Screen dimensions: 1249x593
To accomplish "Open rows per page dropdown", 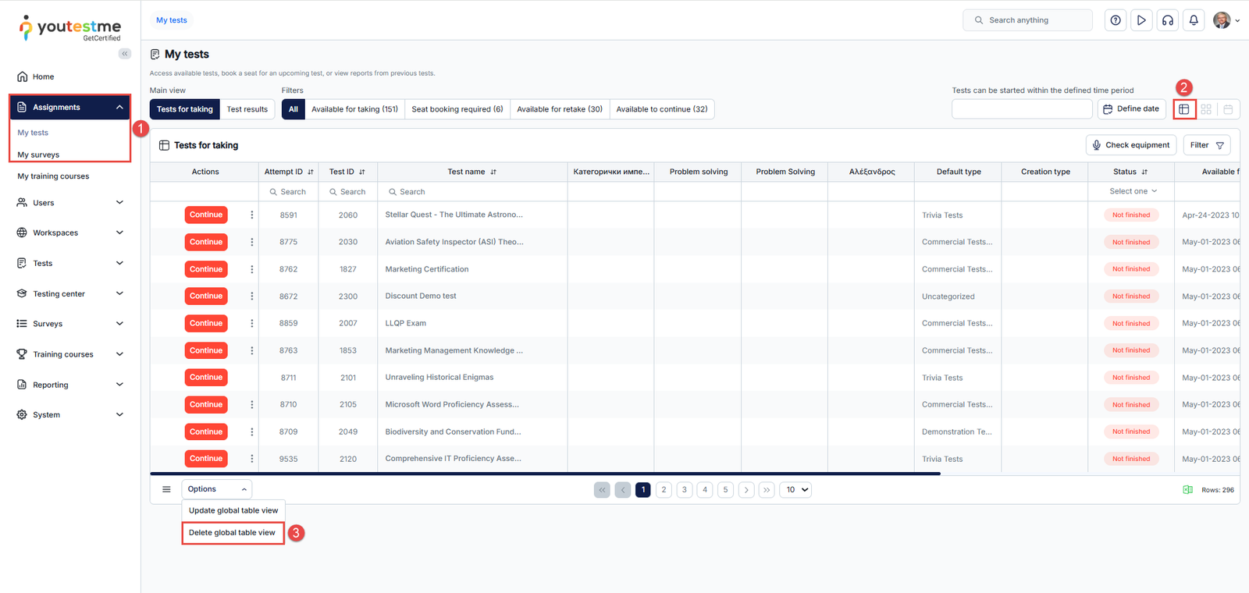I will tap(795, 490).
